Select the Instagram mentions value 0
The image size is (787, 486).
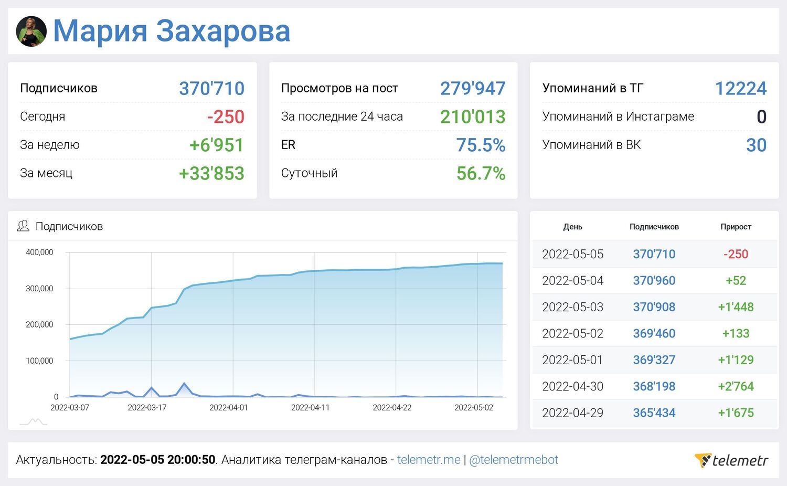[x=762, y=117]
